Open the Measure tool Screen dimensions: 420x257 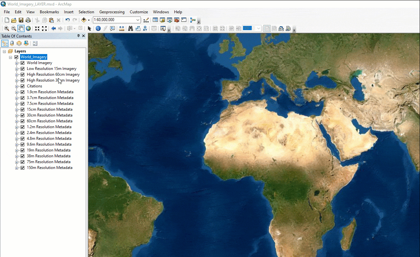point(121,28)
